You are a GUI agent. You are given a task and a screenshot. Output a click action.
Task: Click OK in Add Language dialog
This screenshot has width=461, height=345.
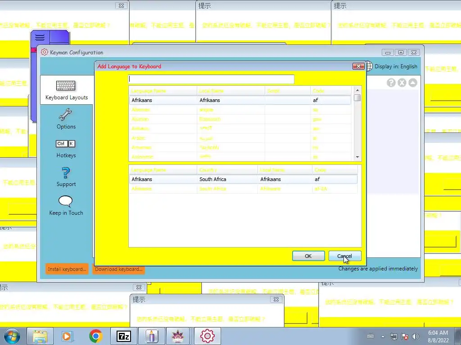click(x=308, y=256)
